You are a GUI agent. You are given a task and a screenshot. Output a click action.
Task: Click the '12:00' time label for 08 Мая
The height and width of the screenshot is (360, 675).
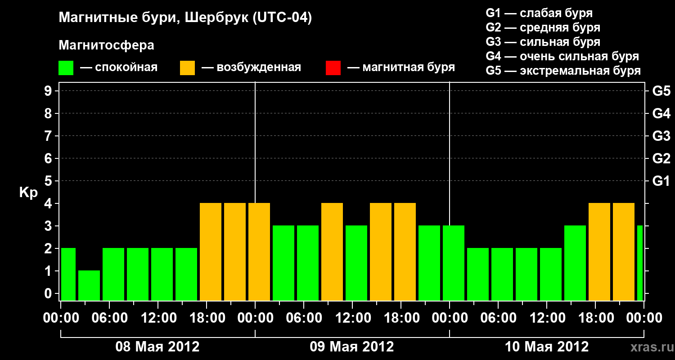(158, 318)
